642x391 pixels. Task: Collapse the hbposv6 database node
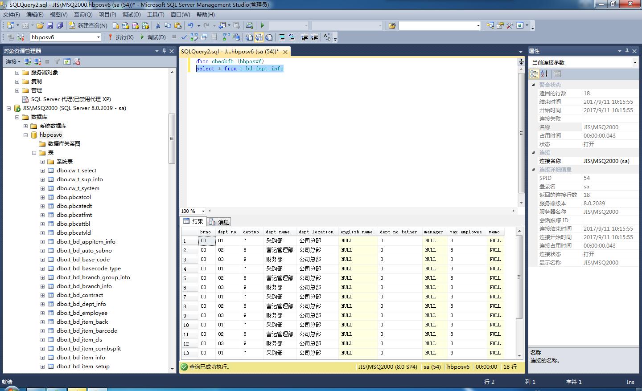click(x=25, y=135)
